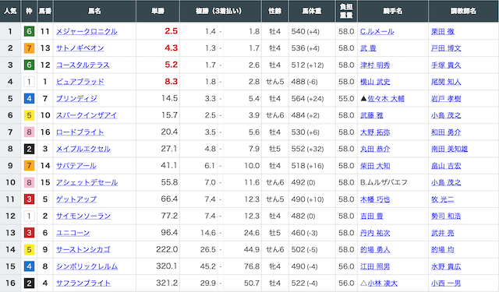Click jockey name 木幡 巧也
The height and width of the screenshot is (292, 499).
[375, 199]
